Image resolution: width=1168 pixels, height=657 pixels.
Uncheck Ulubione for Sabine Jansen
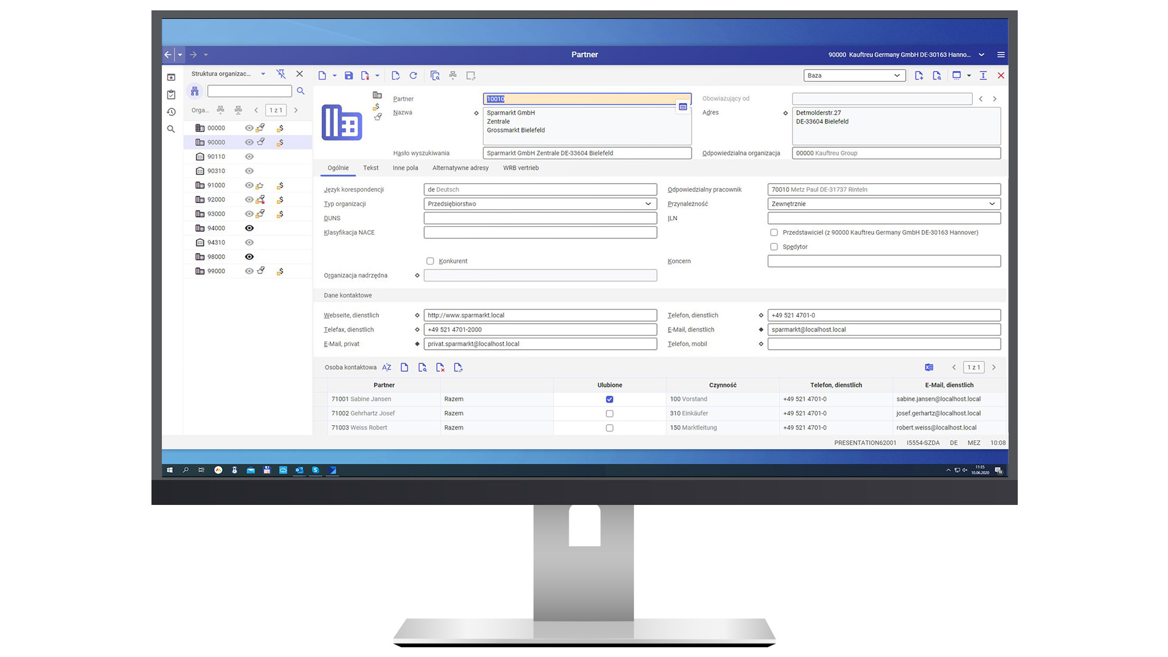coord(610,400)
